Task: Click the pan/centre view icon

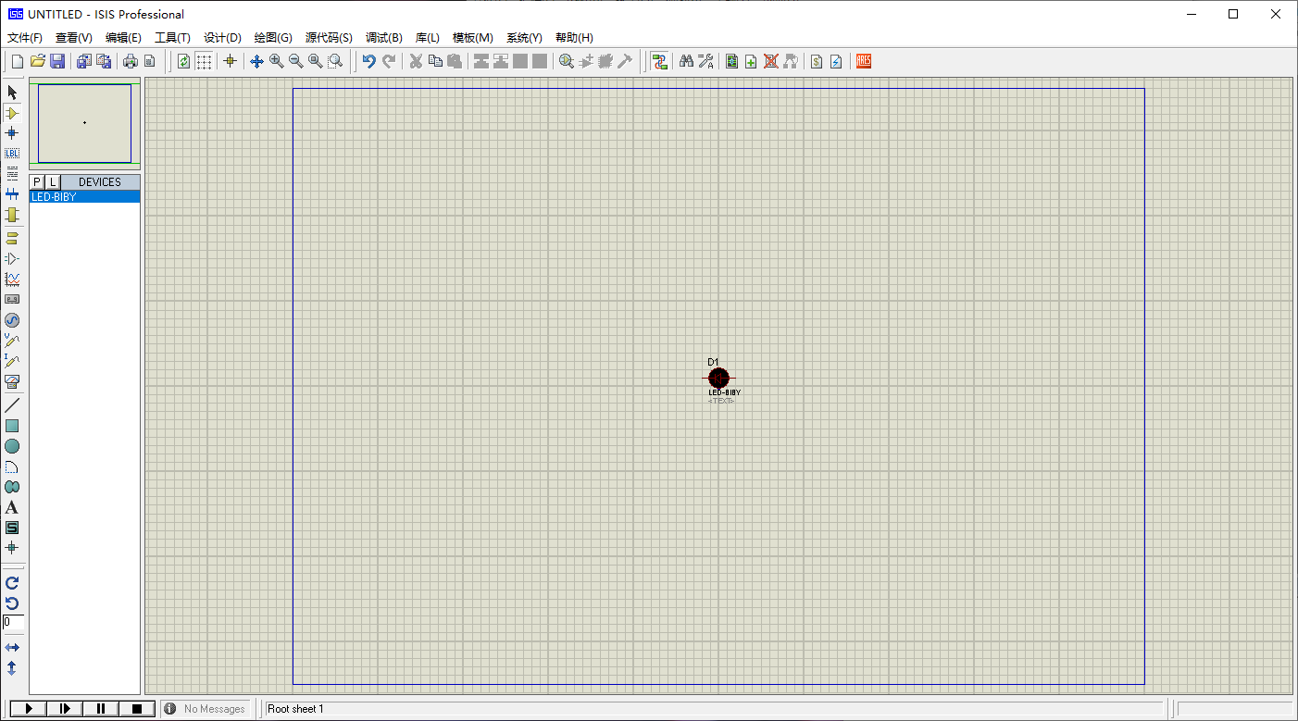Action: point(256,61)
